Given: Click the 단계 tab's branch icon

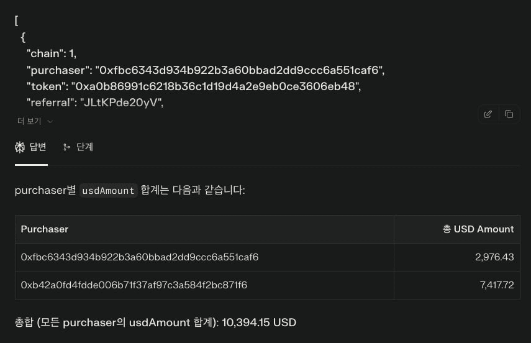Looking at the screenshot, I should pos(66,147).
